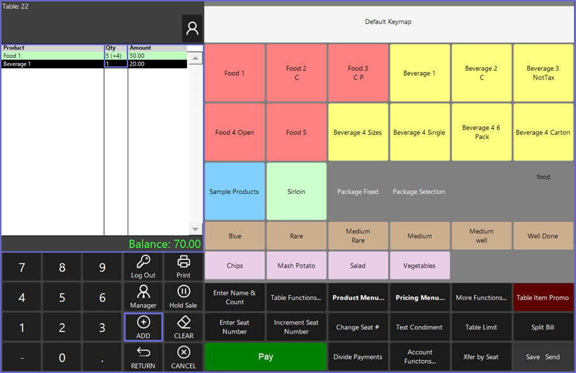Image resolution: width=576 pixels, height=373 pixels.
Task: Select the Split Bill button
Action: (x=543, y=327)
